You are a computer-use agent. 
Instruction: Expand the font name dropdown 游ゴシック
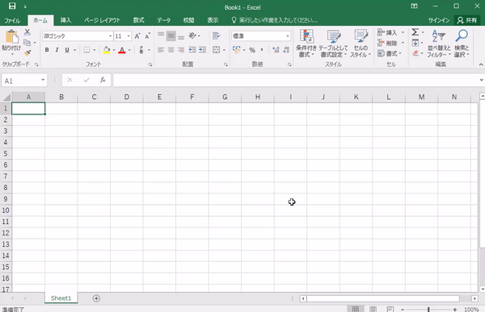click(x=110, y=36)
